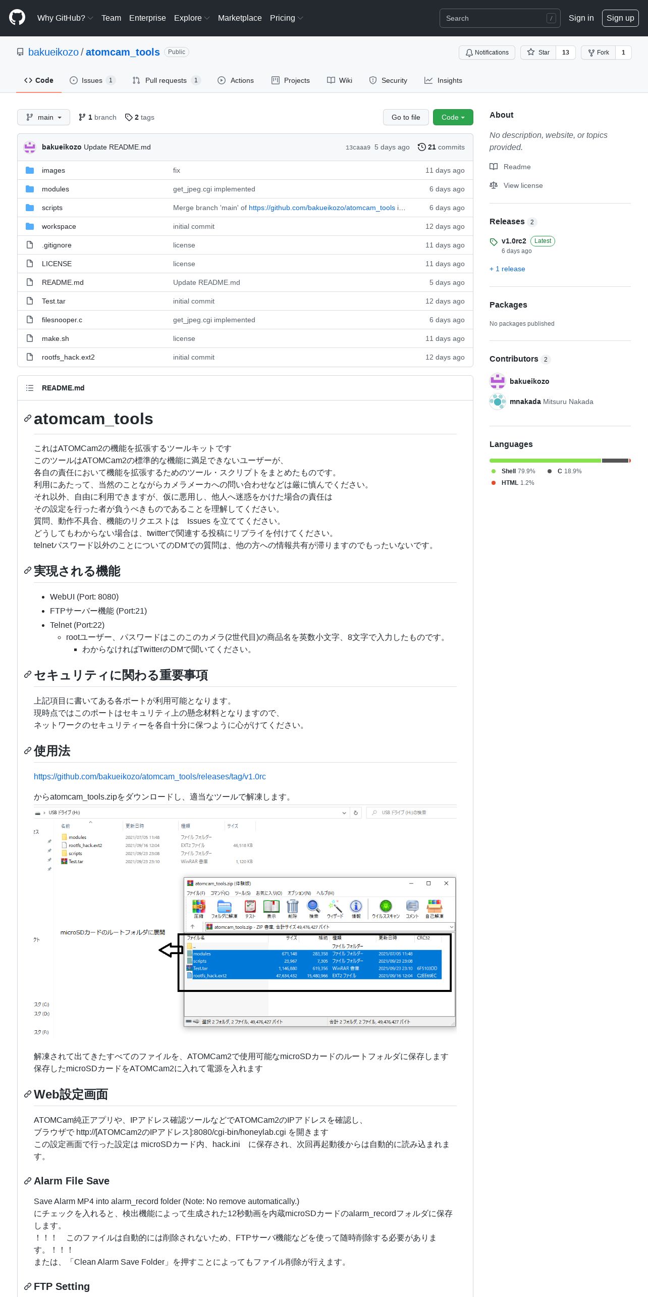Open the atomcam_tools repository link
648x1297 pixels.
click(x=123, y=52)
